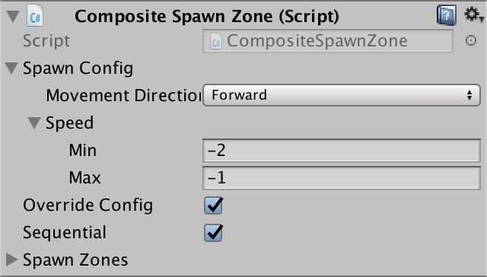Click the Max label

tap(84, 177)
